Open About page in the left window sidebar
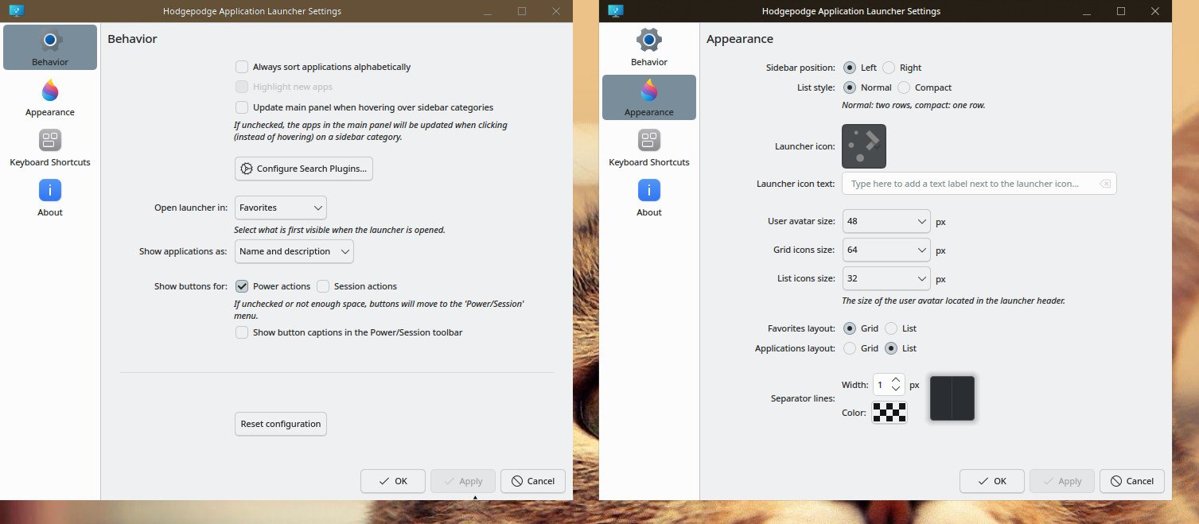Image resolution: width=1199 pixels, height=524 pixels. (x=50, y=198)
